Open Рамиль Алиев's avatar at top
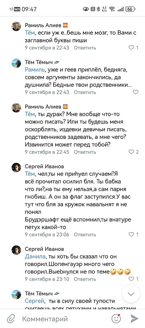This screenshot has height=328, width=145. coord(16,26)
